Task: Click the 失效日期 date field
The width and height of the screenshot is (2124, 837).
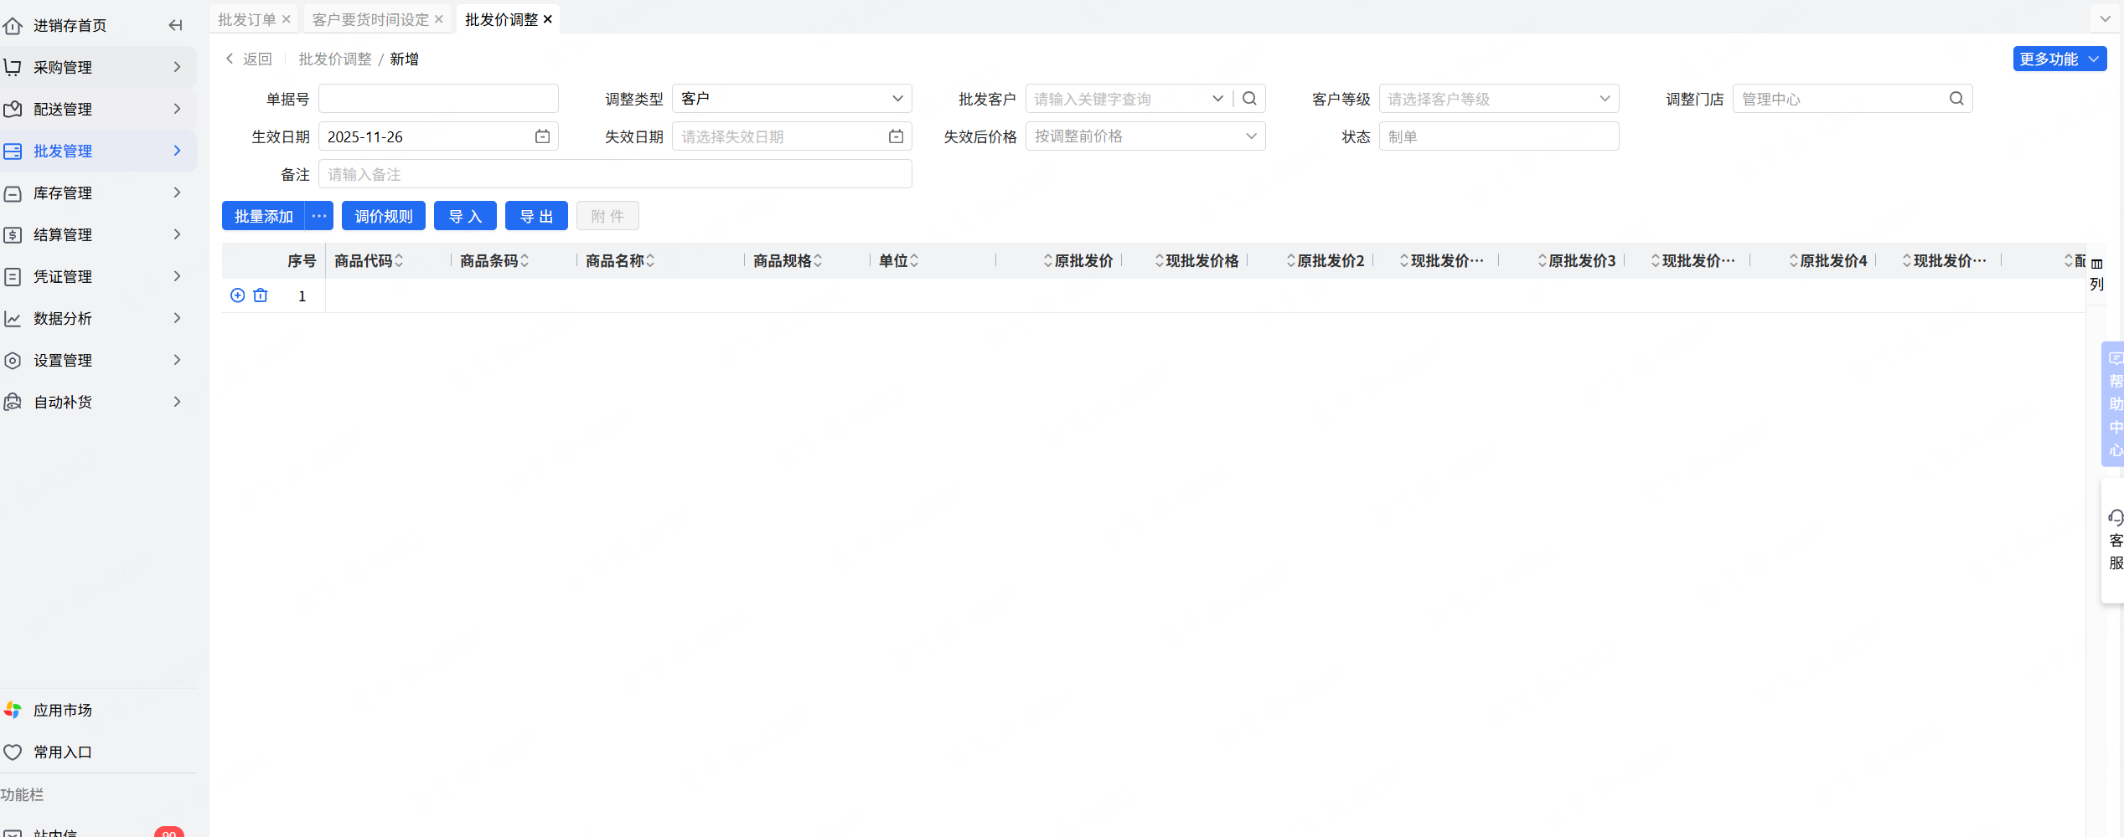Action: click(792, 136)
